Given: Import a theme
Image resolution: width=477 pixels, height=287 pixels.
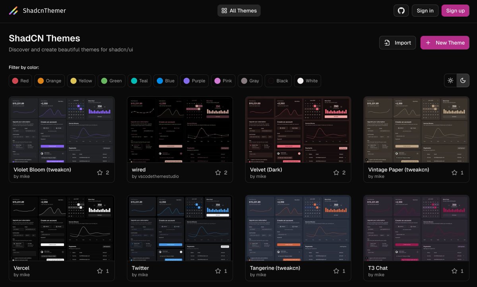Looking at the screenshot, I should pyautogui.click(x=397, y=43).
